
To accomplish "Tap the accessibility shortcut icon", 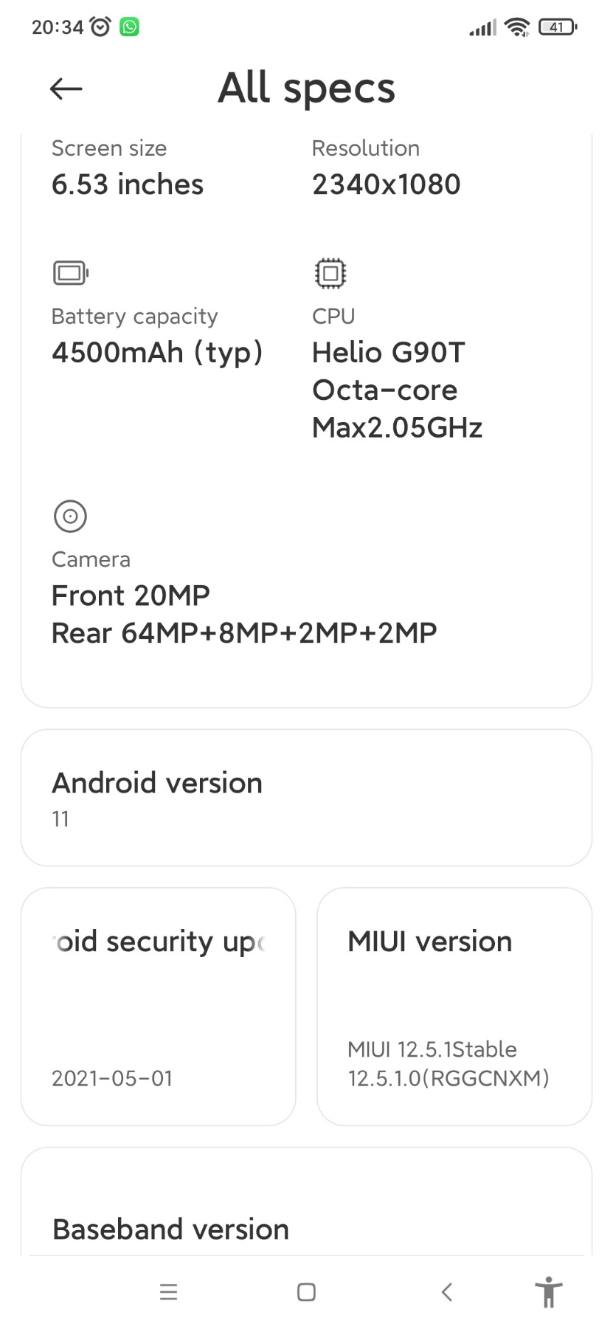I will (x=548, y=1291).
